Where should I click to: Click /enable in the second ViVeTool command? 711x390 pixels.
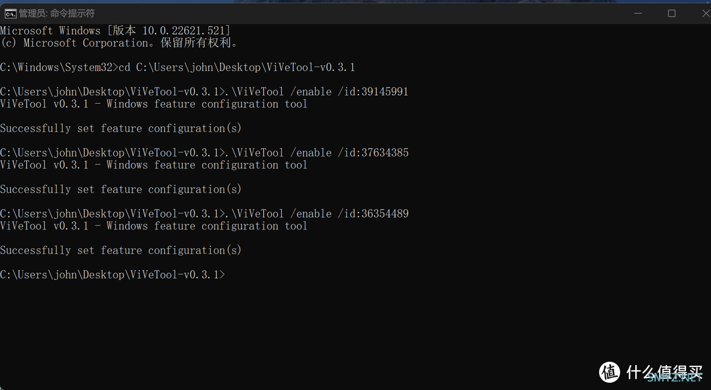[x=311, y=153]
